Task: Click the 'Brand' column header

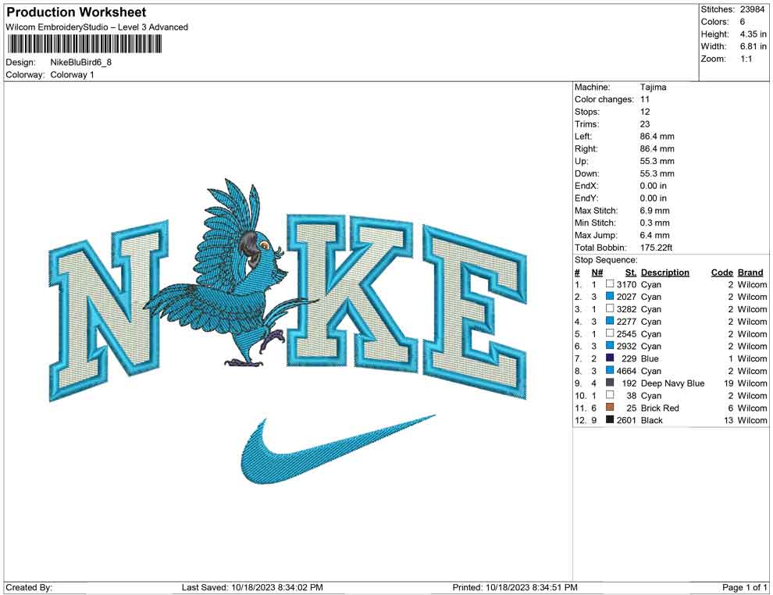Action: click(750, 273)
